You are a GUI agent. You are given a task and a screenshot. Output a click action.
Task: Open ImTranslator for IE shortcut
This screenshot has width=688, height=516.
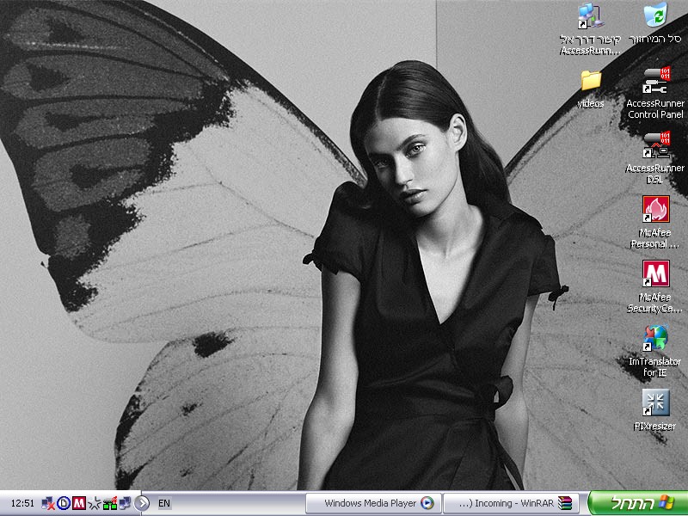[x=655, y=338]
